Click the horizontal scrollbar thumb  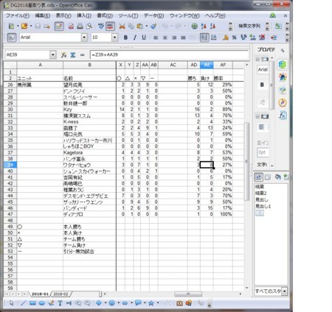coord(188,294)
